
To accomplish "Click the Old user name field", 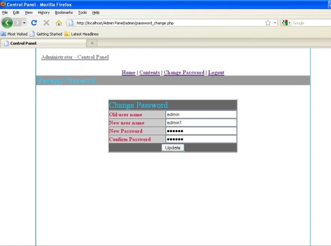I will point(201,114).
